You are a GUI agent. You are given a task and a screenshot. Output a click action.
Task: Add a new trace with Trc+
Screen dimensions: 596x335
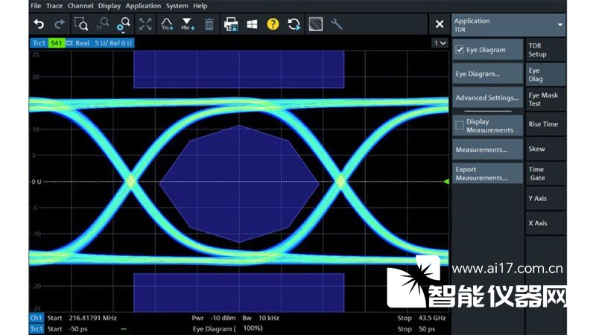click(167, 25)
